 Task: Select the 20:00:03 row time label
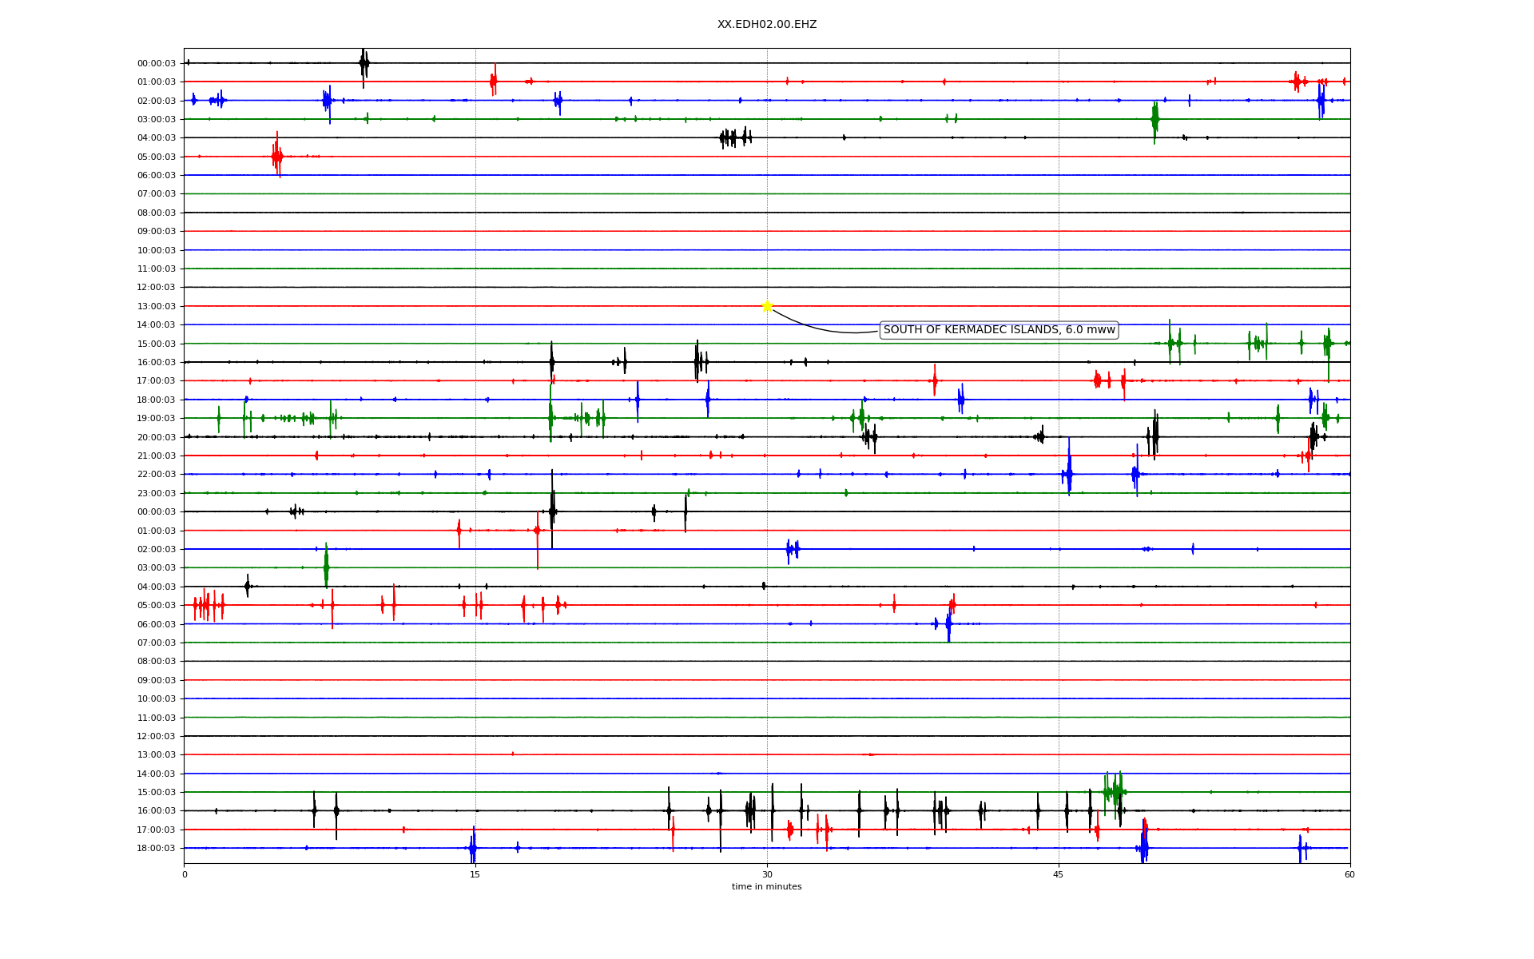(156, 437)
